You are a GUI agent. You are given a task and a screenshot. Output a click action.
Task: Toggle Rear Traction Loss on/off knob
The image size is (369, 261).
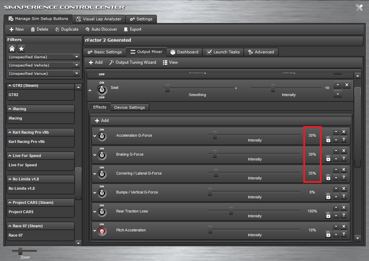coord(102,212)
